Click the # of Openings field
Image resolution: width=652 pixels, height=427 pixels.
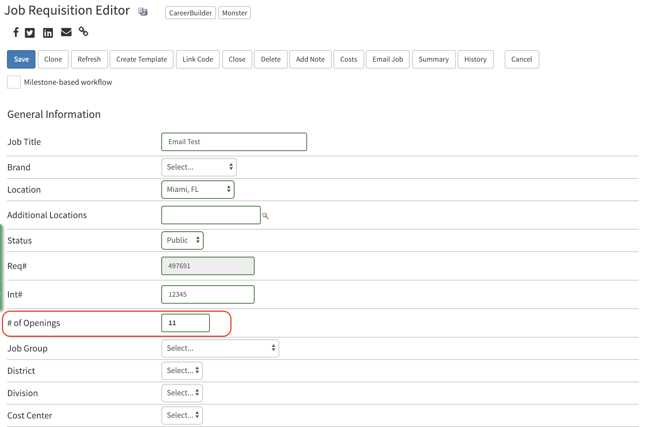click(185, 323)
